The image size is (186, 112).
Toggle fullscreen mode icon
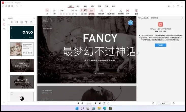point(178,6)
